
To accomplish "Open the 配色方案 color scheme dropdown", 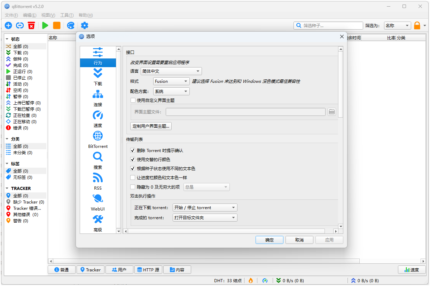I will 171,92.
